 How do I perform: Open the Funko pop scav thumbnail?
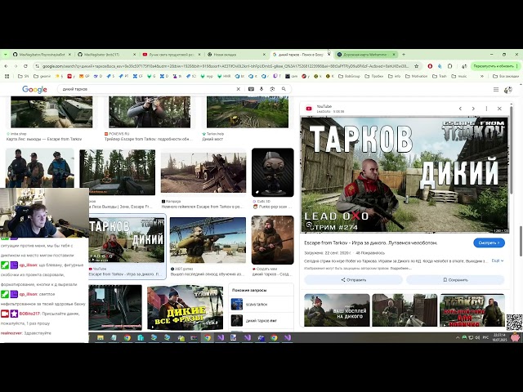(272, 172)
